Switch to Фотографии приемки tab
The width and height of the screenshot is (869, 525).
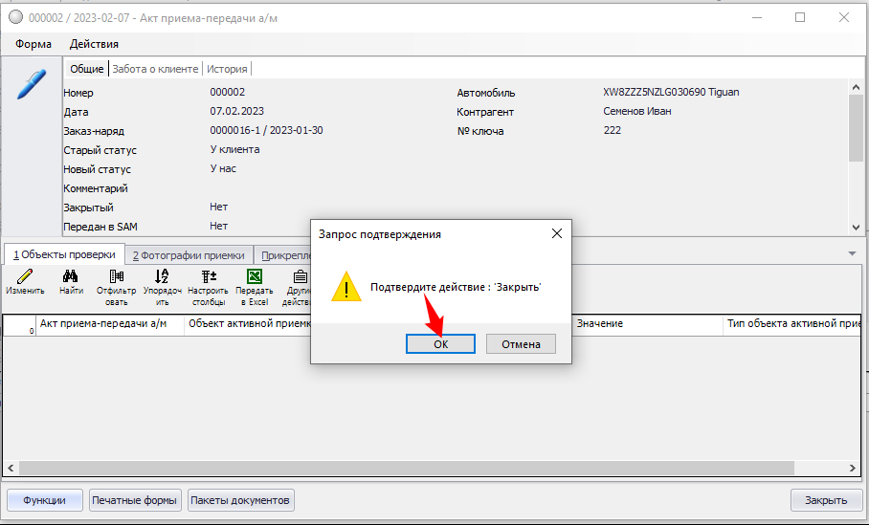[189, 255]
